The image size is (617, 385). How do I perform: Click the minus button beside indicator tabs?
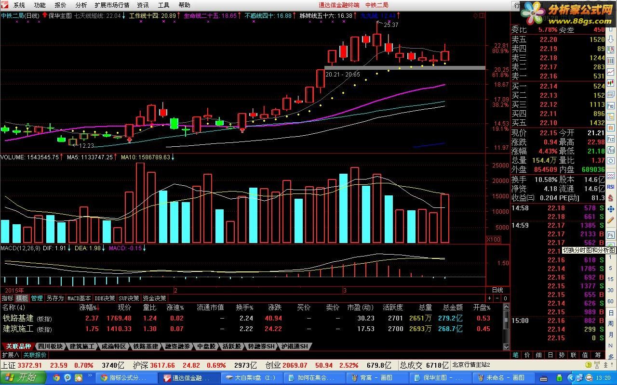[x=497, y=298]
